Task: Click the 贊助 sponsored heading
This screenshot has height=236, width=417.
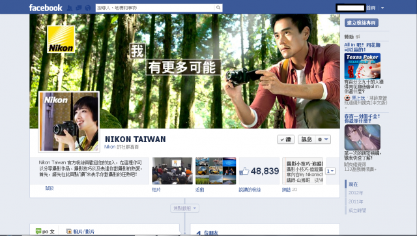Action: pyautogui.click(x=349, y=37)
